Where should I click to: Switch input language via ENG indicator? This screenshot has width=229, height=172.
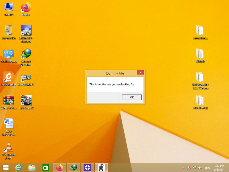pyautogui.click(x=207, y=168)
